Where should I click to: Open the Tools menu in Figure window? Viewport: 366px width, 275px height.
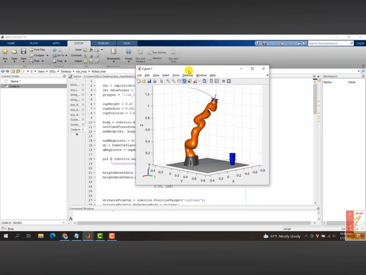tap(176, 75)
